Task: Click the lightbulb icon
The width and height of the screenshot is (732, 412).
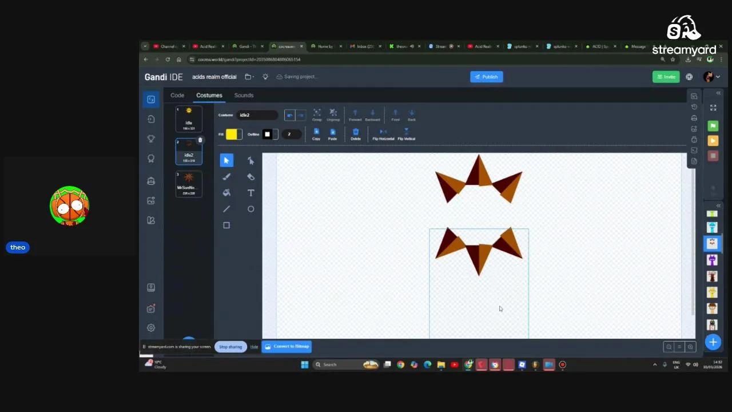Action: click(x=265, y=77)
